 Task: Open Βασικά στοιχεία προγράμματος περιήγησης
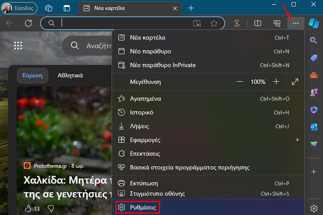208,167
